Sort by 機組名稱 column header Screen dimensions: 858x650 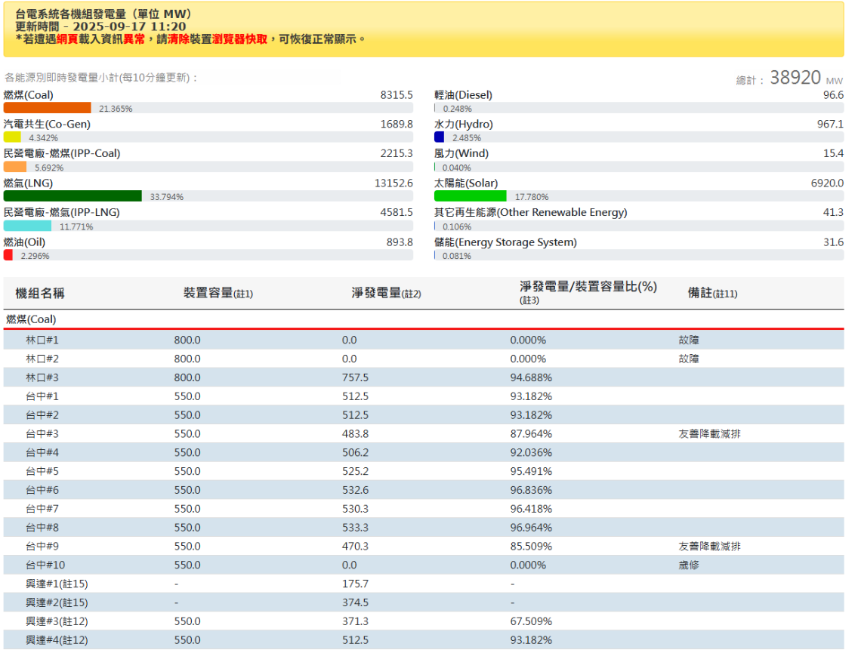coord(40,293)
